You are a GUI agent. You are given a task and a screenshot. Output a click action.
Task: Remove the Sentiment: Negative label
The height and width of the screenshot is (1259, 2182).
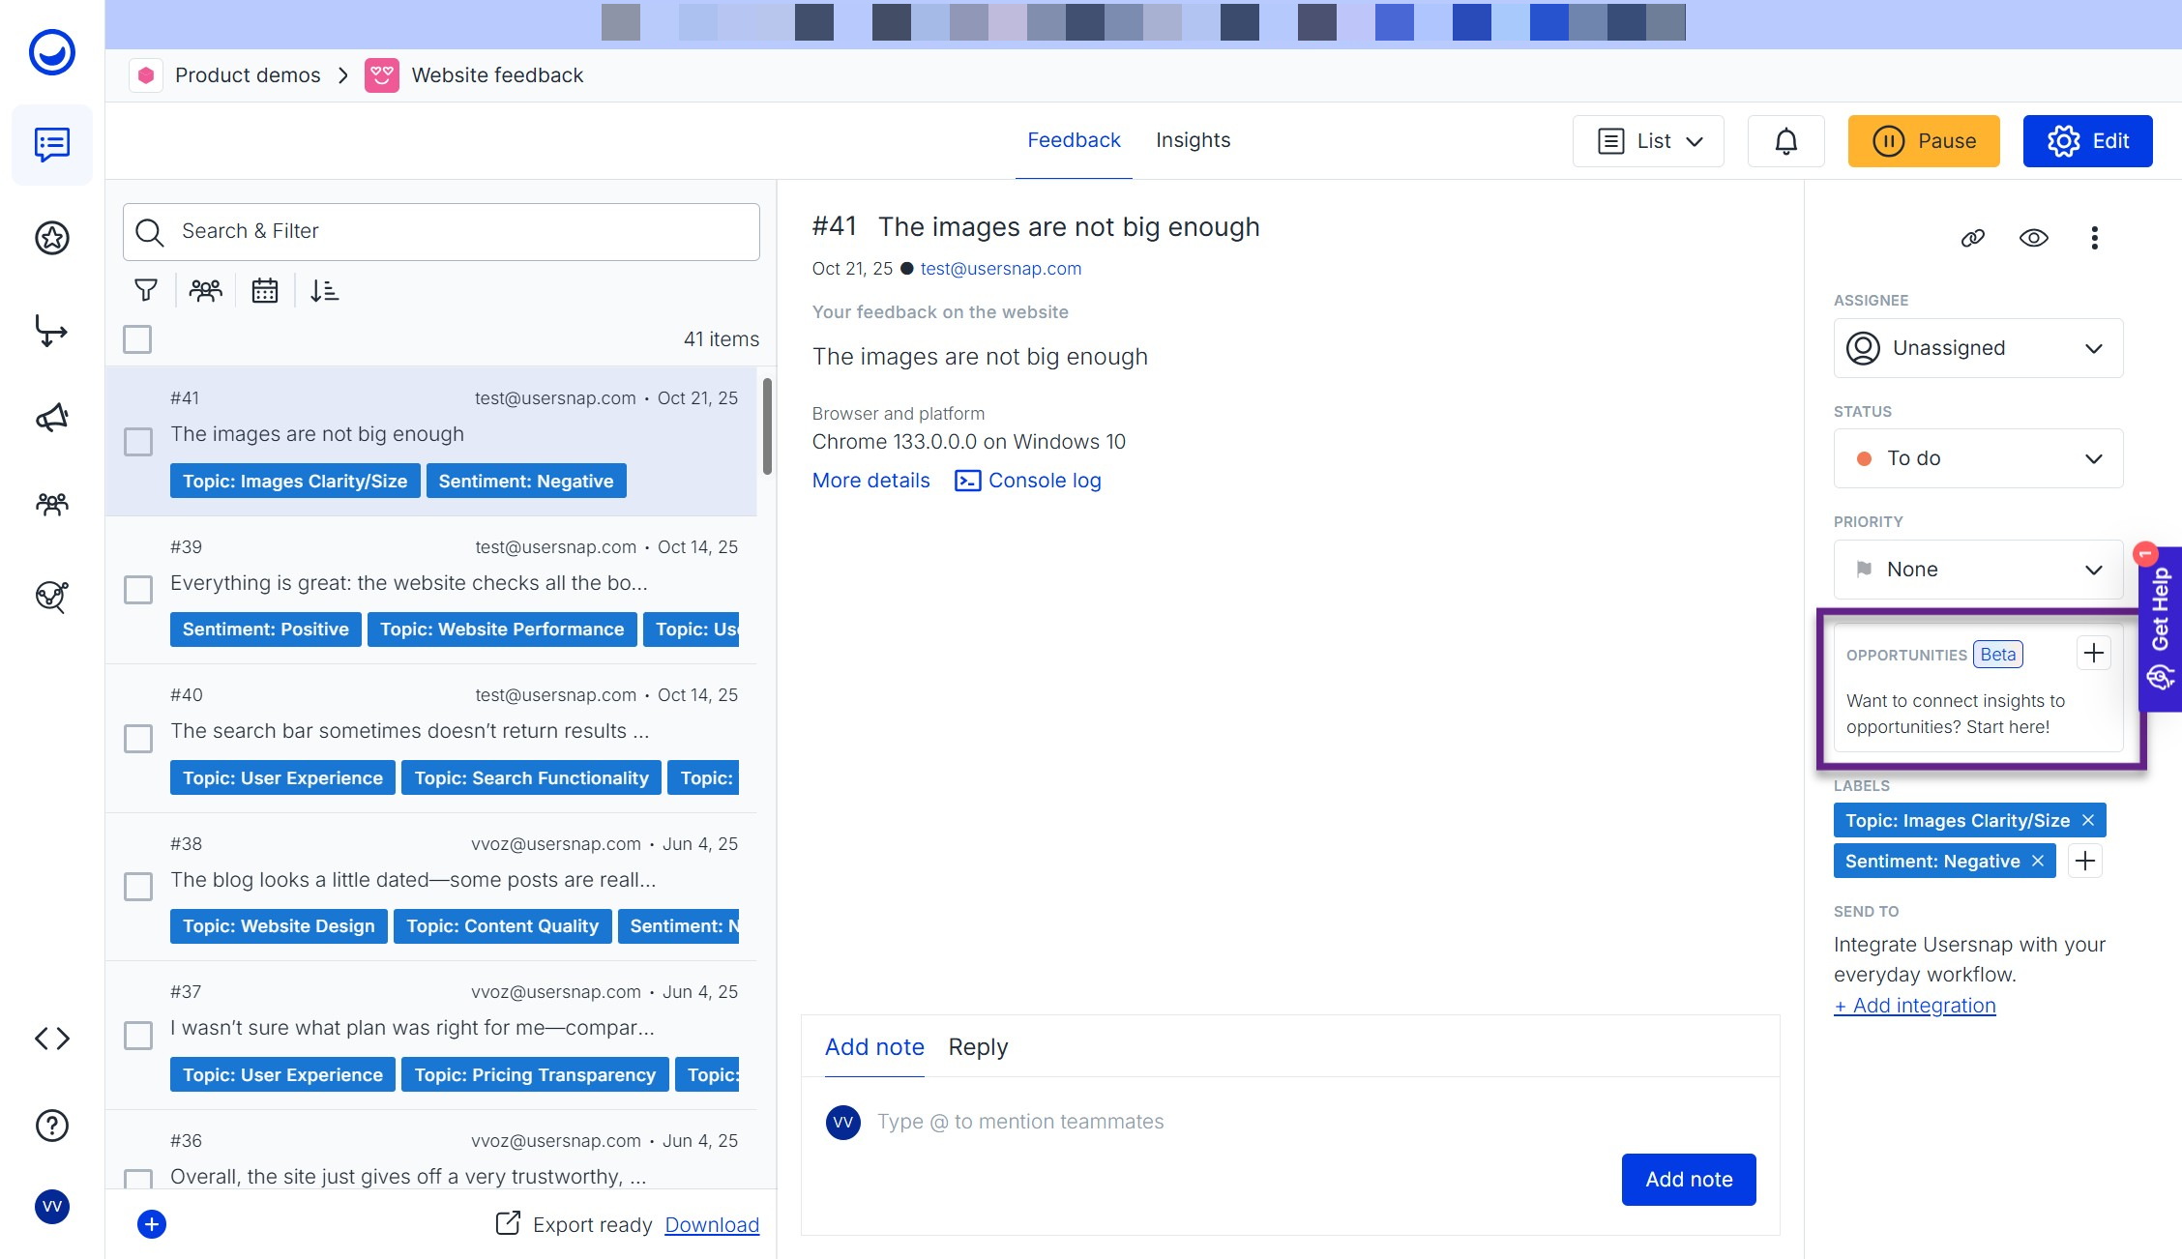click(x=2038, y=861)
